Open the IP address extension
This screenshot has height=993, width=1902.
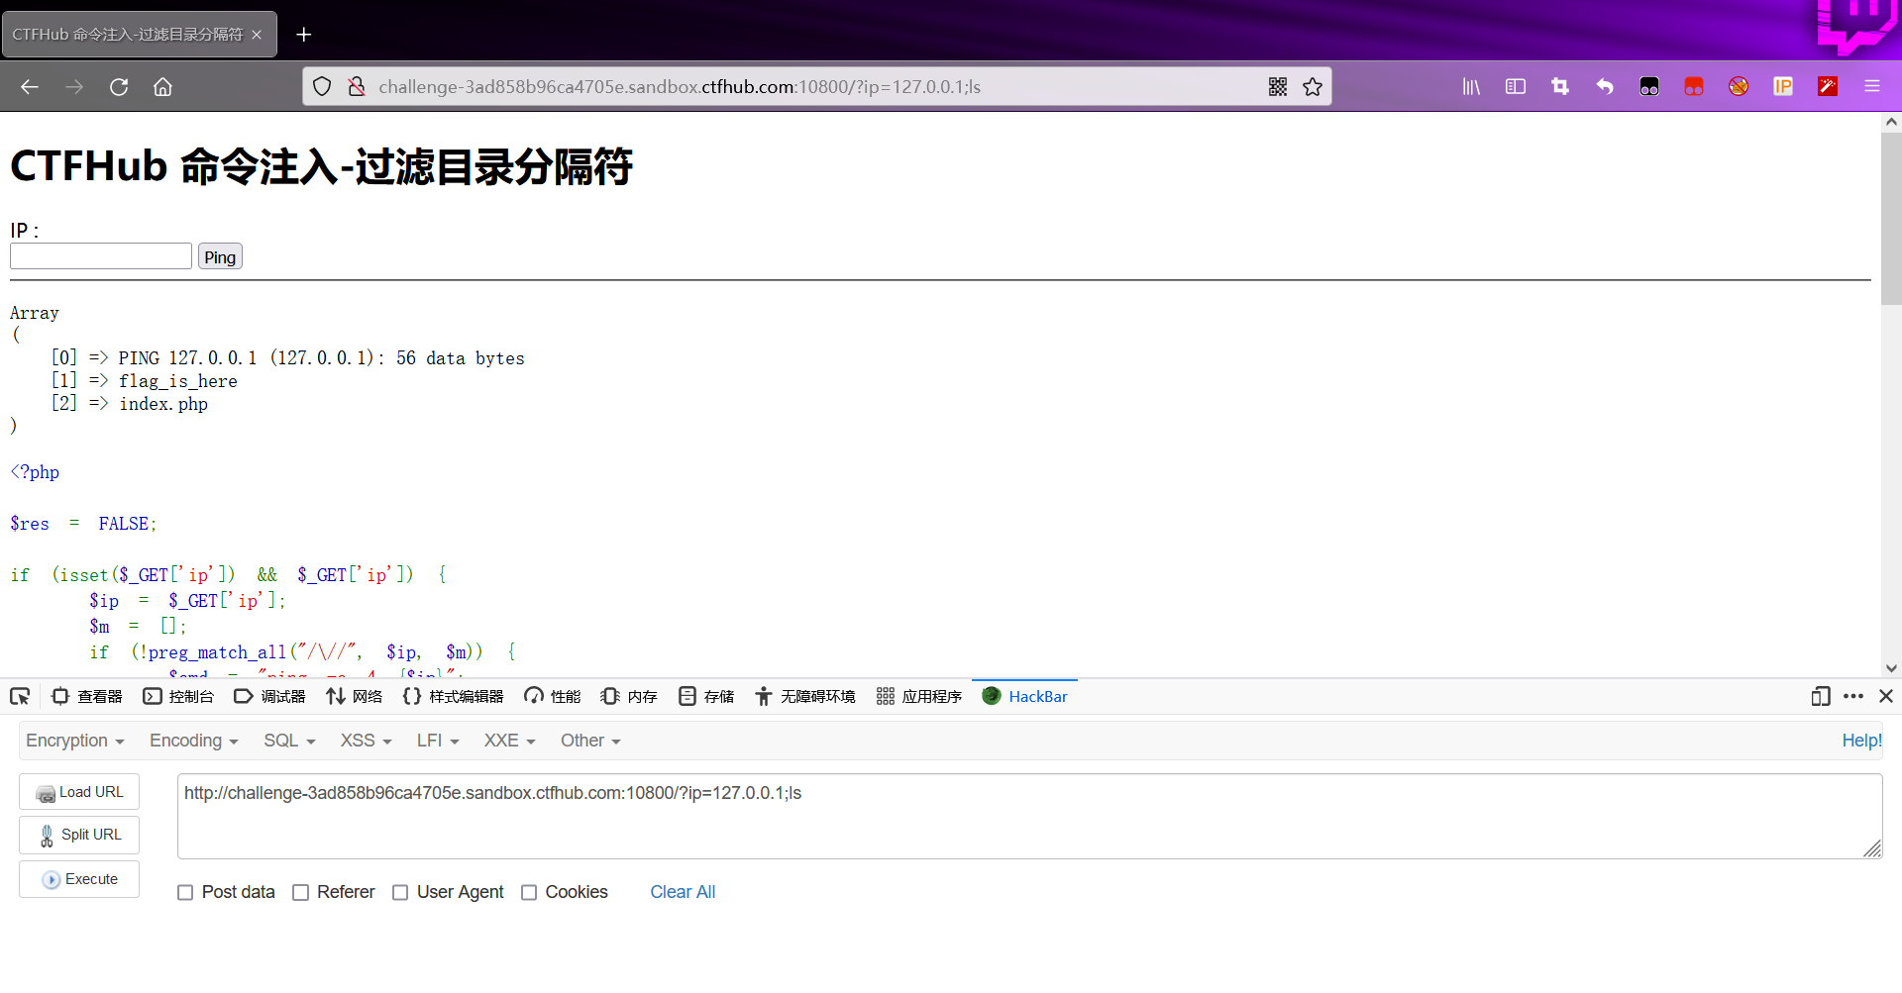1782,86
